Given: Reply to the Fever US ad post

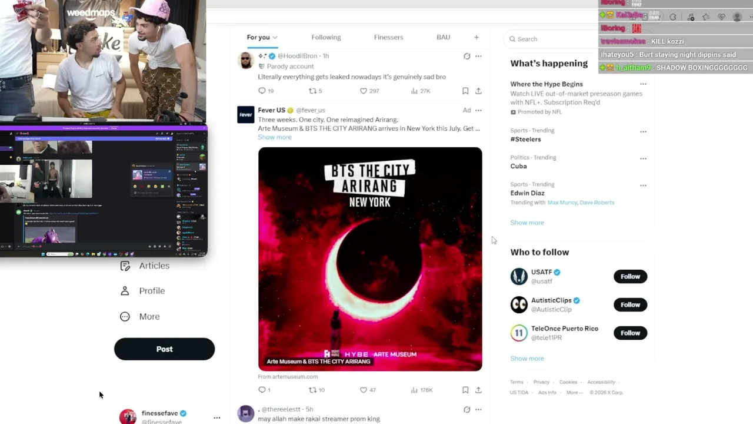Looking at the screenshot, I should point(264,390).
